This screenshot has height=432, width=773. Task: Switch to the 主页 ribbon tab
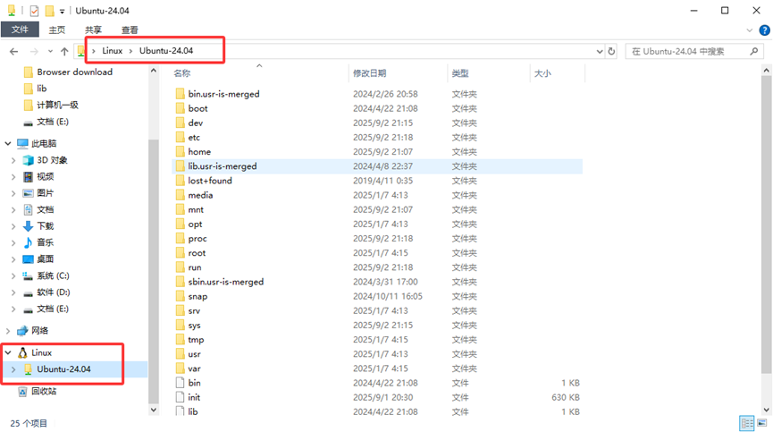[x=56, y=30]
